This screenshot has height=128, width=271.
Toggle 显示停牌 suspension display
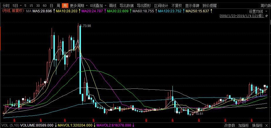tap(192, 6)
